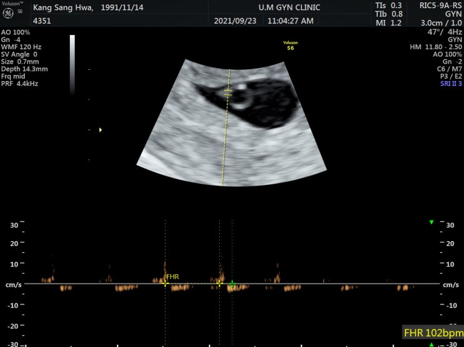464x347 pixels.
Task: Click the right cm/s axis label
Action: (x=451, y=285)
